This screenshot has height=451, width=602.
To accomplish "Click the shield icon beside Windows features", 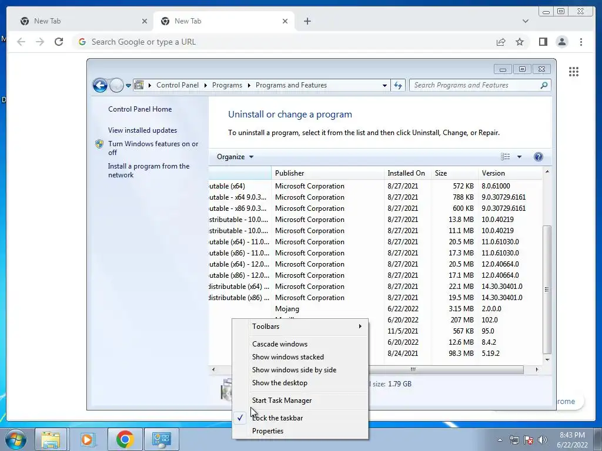I will coord(99,144).
